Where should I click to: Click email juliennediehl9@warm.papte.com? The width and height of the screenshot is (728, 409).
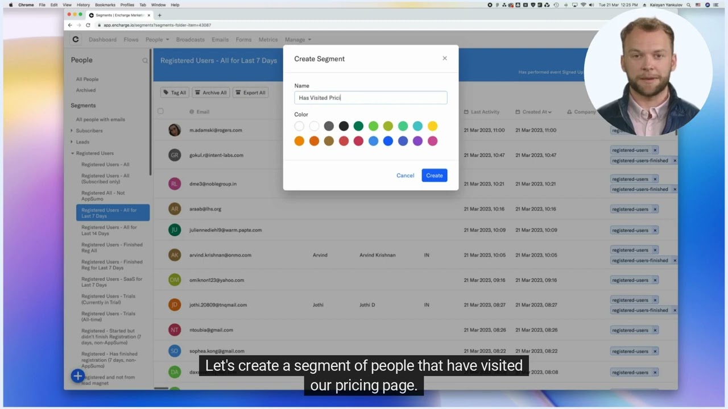[x=225, y=230]
